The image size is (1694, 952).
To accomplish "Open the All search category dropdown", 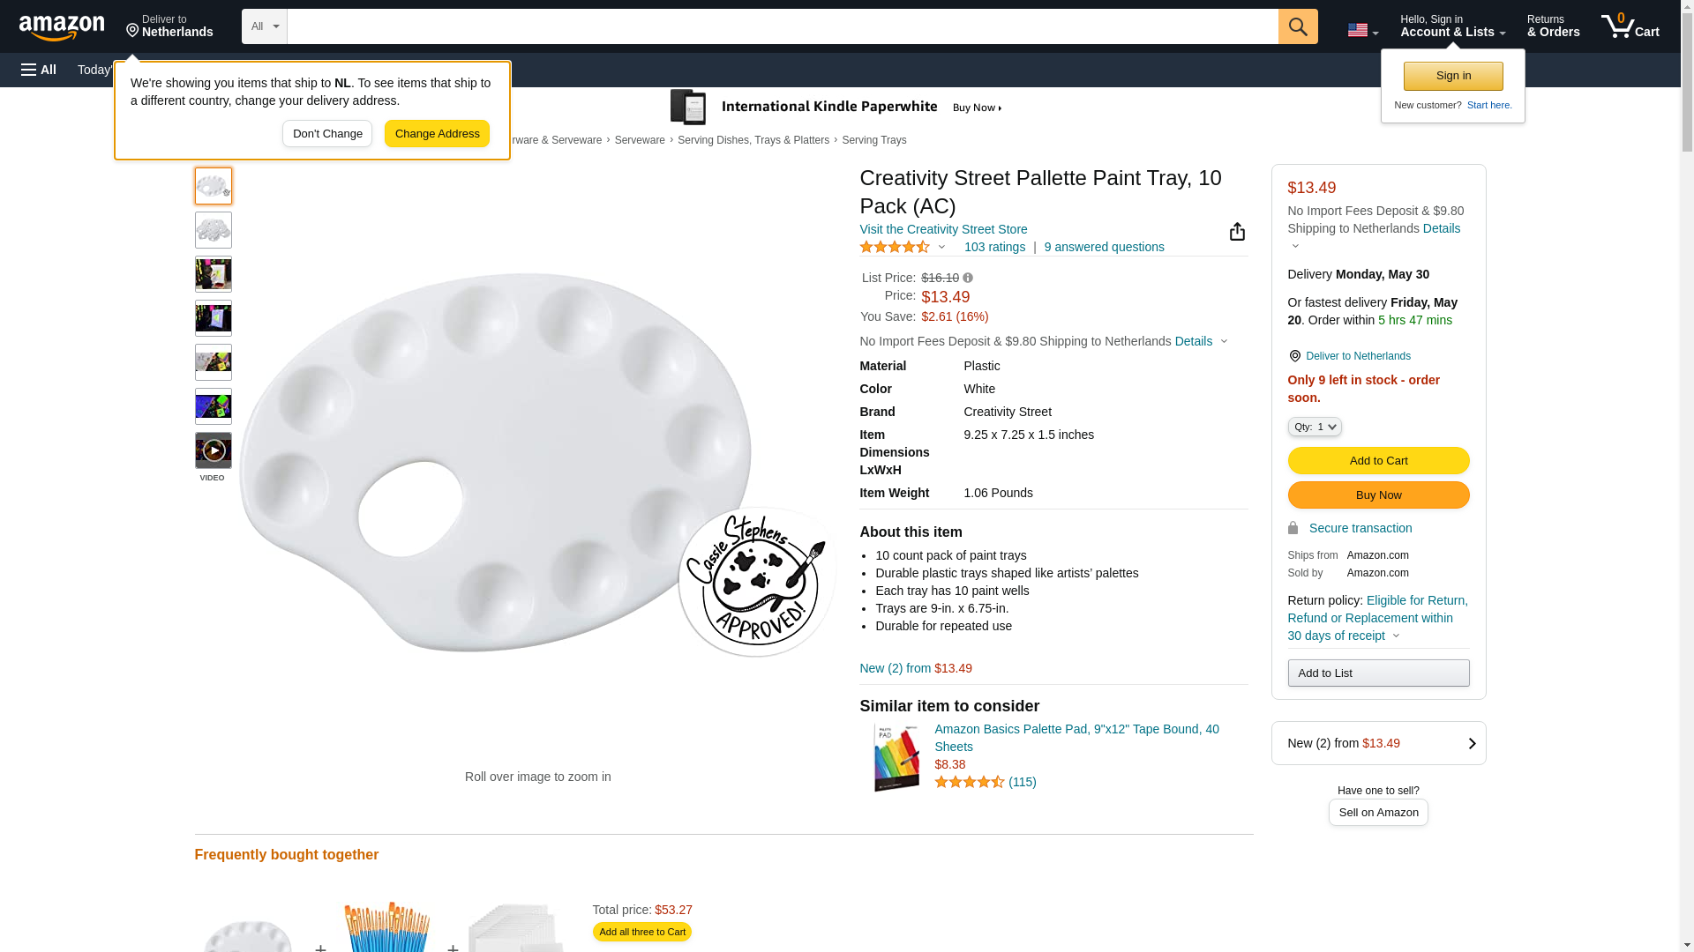I will tap(264, 26).
